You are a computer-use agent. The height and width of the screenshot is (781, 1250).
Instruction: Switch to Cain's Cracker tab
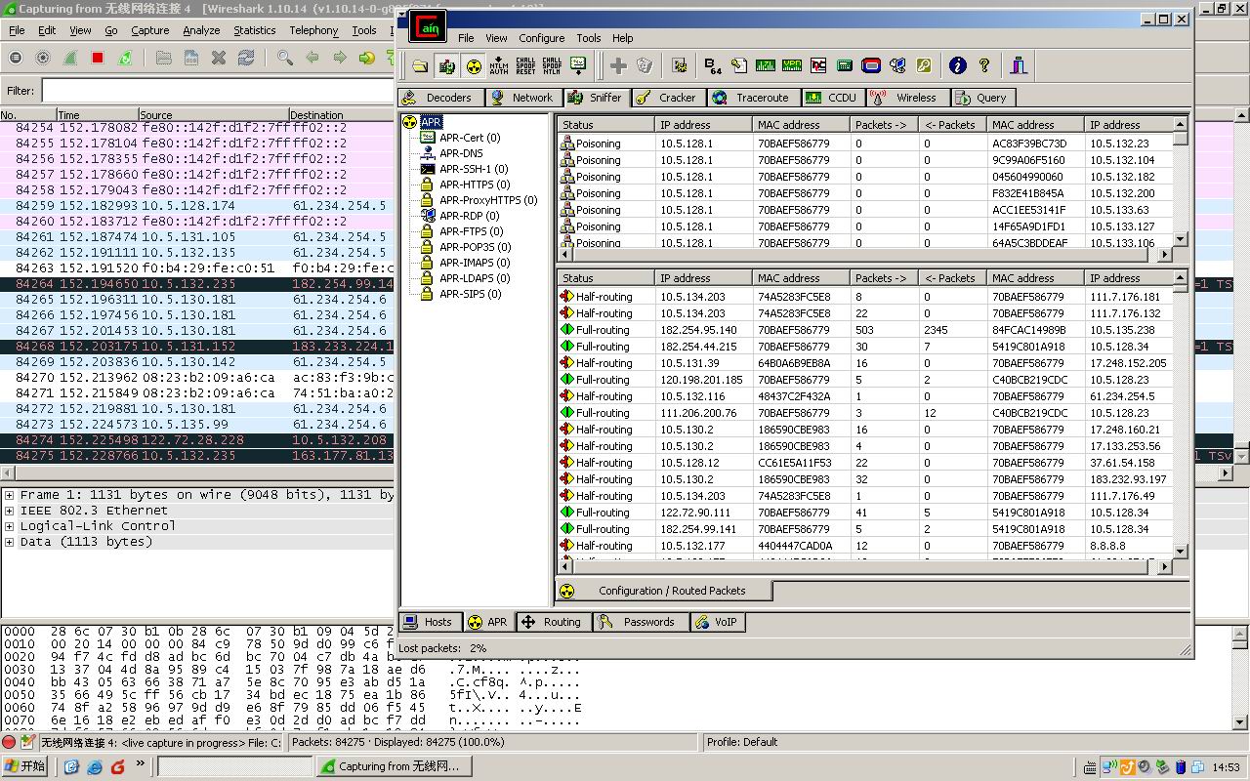(x=667, y=98)
